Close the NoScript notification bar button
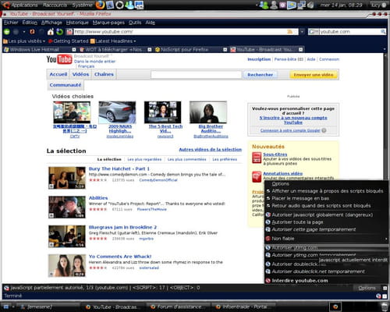Screen dimensions: 390x312 pos(385,288)
